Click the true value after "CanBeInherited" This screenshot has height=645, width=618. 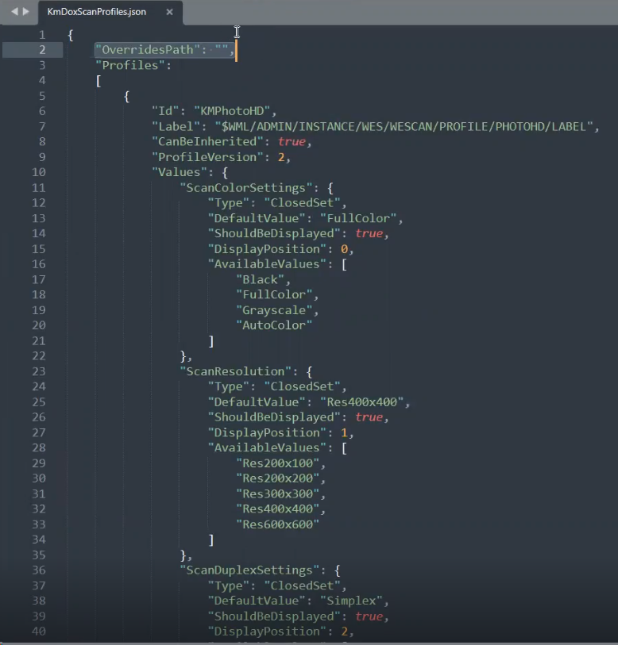[291, 142]
